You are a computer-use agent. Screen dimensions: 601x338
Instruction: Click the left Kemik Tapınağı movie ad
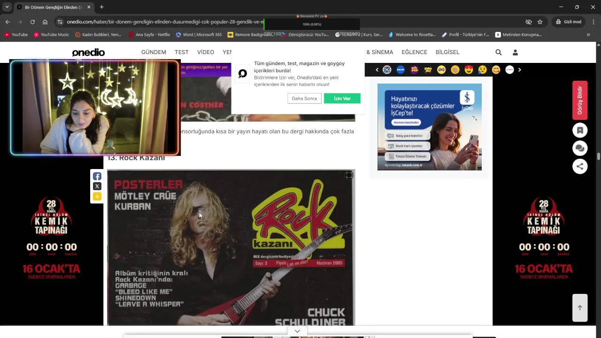51,238
